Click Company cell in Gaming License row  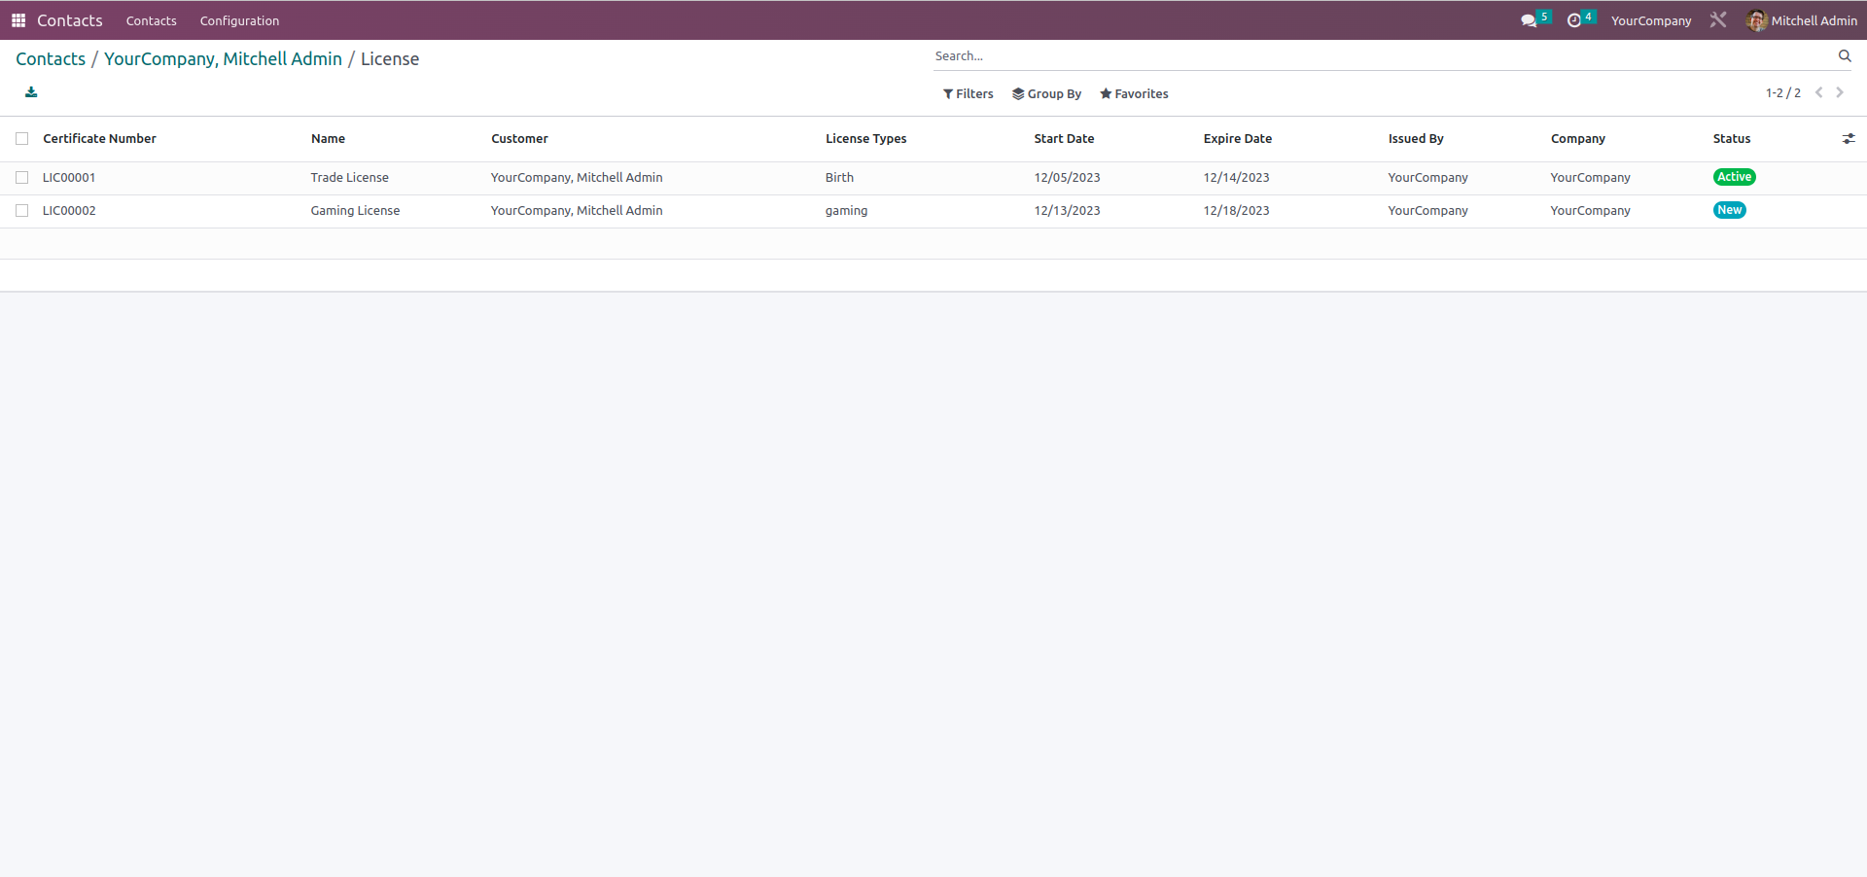pos(1591,211)
